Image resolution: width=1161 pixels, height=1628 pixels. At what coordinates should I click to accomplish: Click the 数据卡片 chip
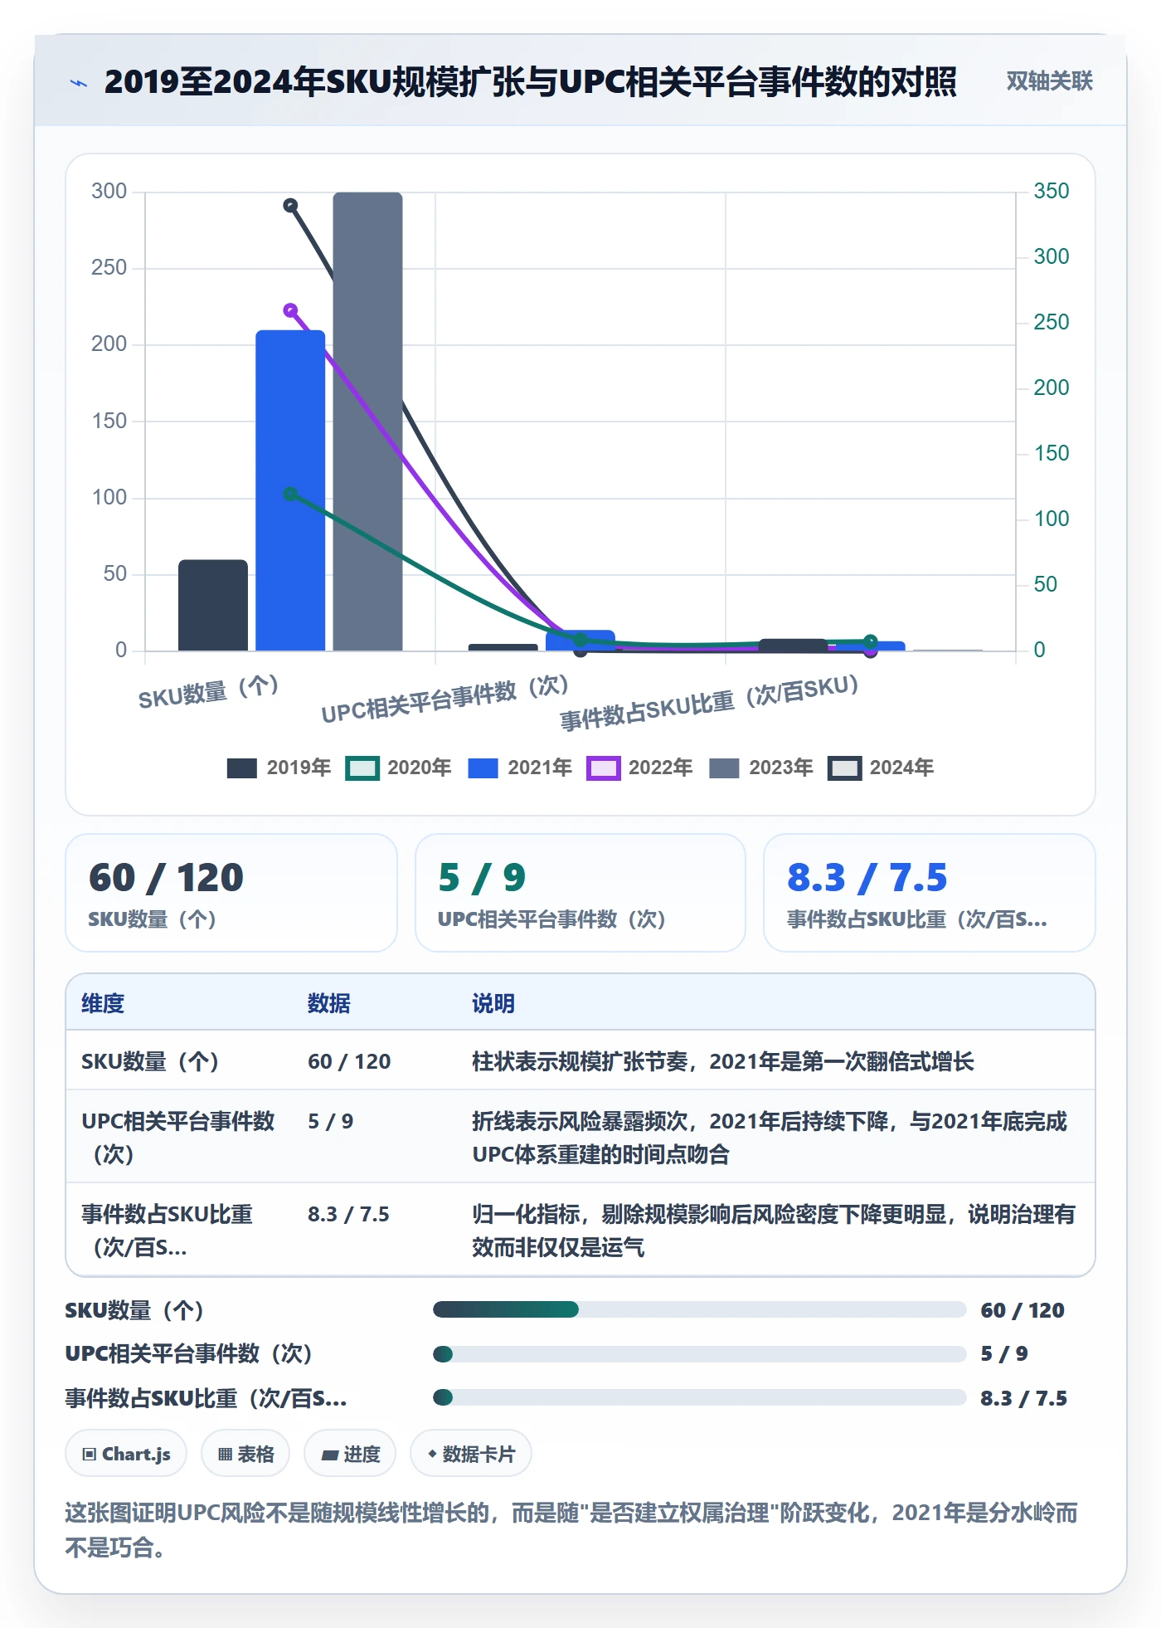click(x=471, y=1453)
